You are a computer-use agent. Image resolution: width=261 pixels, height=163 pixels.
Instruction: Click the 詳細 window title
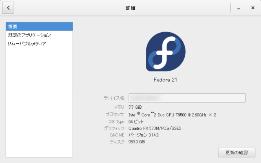pos(130,8)
